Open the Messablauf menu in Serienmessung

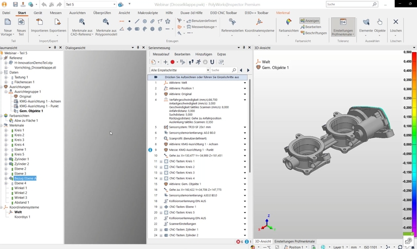point(161,54)
